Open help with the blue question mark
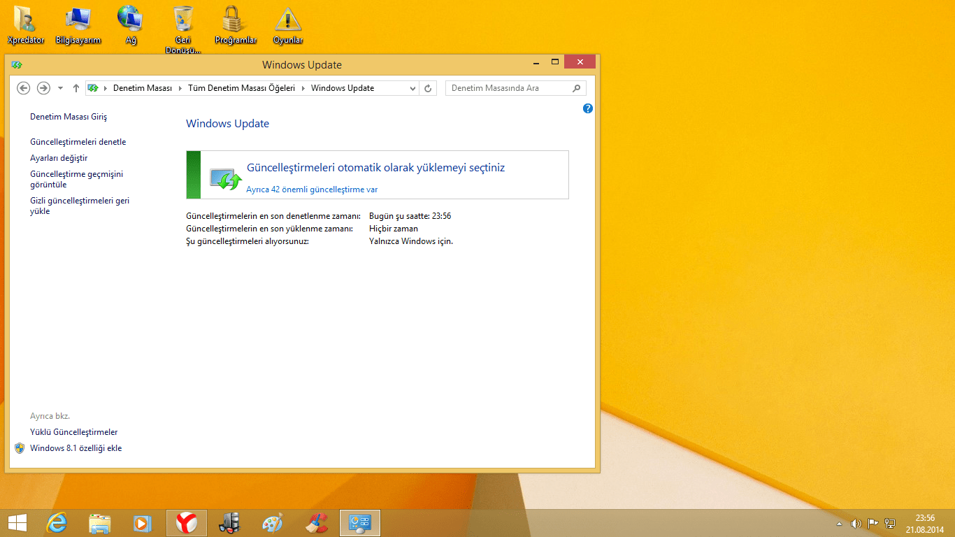The width and height of the screenshot is (955, 537). point(588,108)
